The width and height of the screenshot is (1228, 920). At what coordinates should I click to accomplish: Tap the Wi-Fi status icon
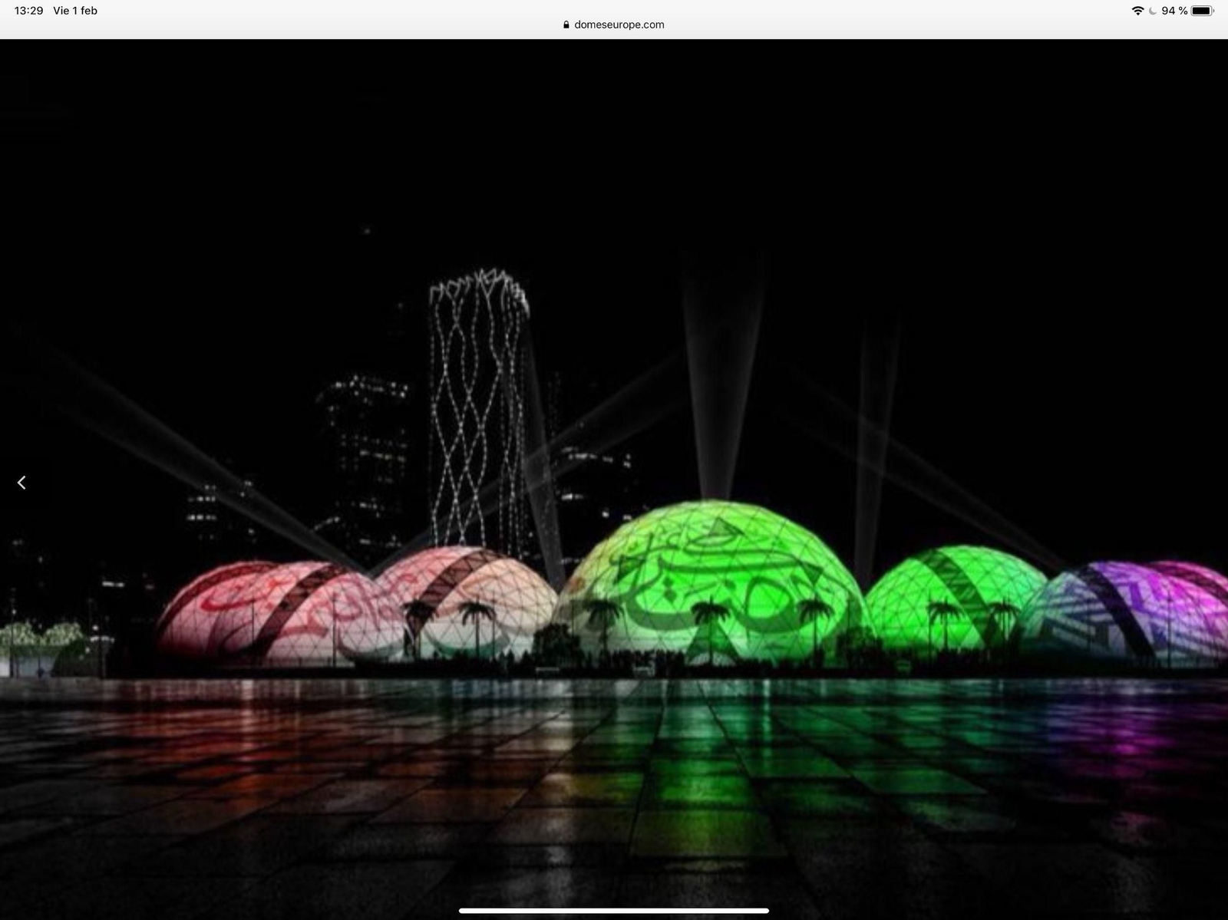click(1137, 11)
